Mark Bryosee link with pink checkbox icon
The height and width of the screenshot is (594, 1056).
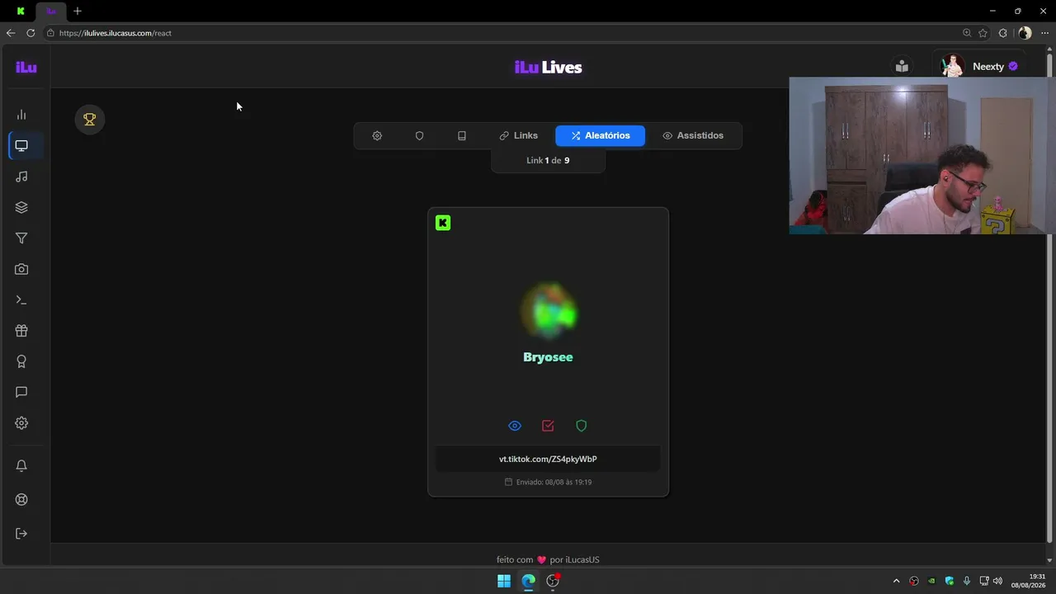[548, 426]
